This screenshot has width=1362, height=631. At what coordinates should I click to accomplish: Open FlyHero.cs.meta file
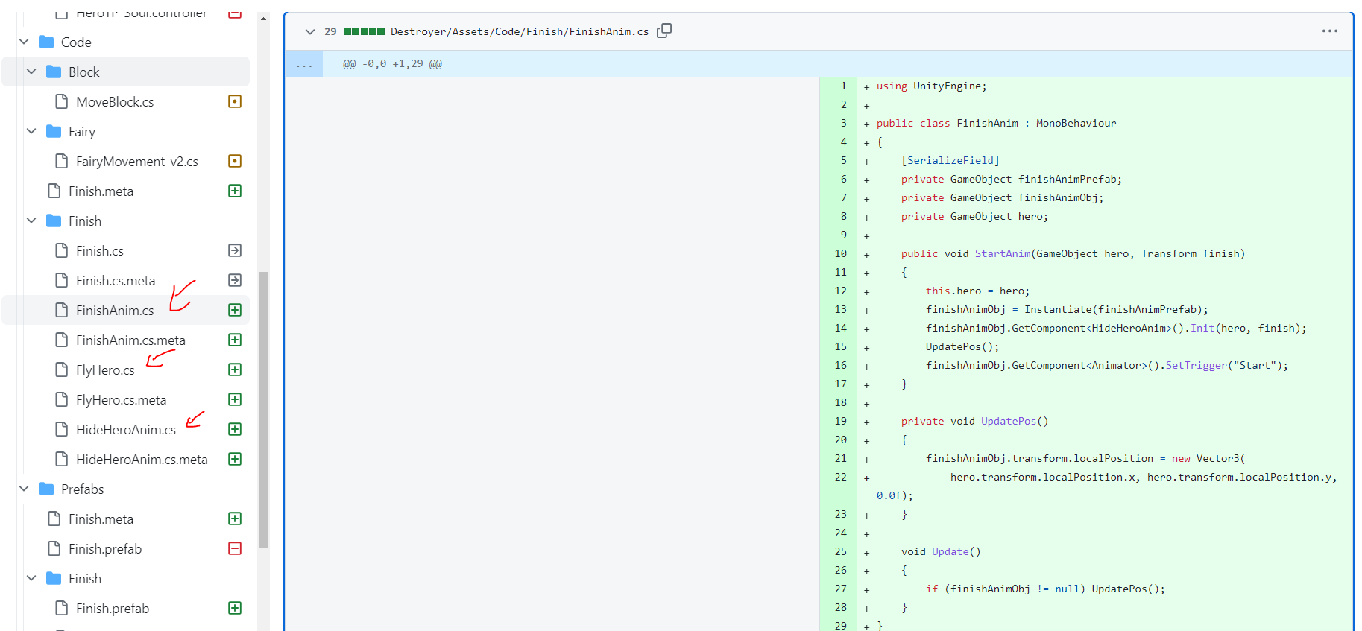(121, 400)
